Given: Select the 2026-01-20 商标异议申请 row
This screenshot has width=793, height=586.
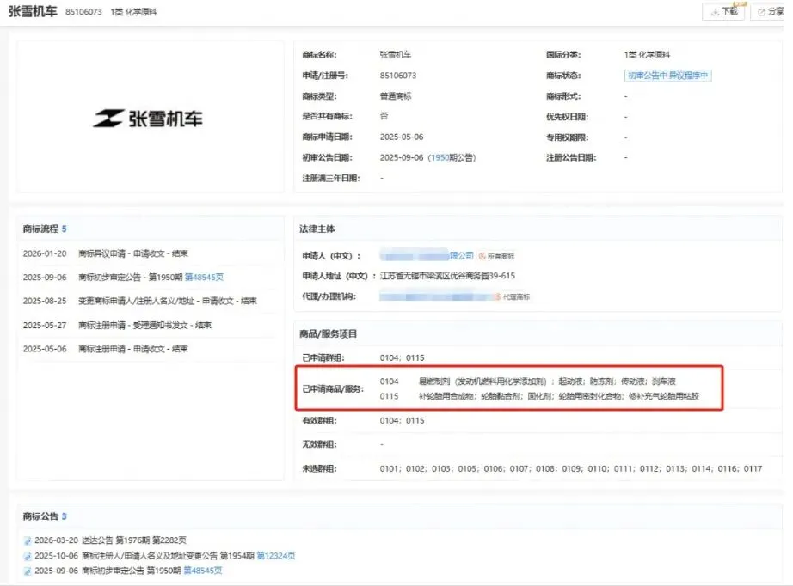Looking at the screenshot, I should [x=105, y=253].
